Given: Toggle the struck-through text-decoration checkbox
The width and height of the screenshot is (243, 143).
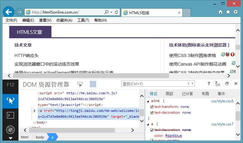Looking at the screenshot, I should click(x=152, y=130).
